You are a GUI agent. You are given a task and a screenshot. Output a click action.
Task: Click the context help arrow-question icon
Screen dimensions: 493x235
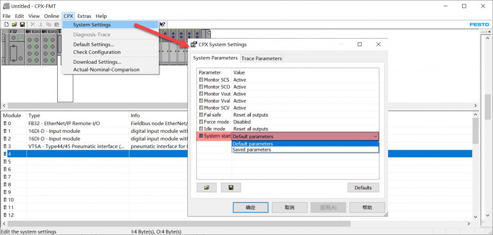(163, 24)
